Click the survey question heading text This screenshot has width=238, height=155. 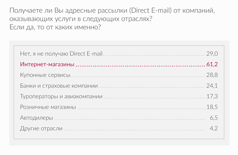tap(112, 19)
